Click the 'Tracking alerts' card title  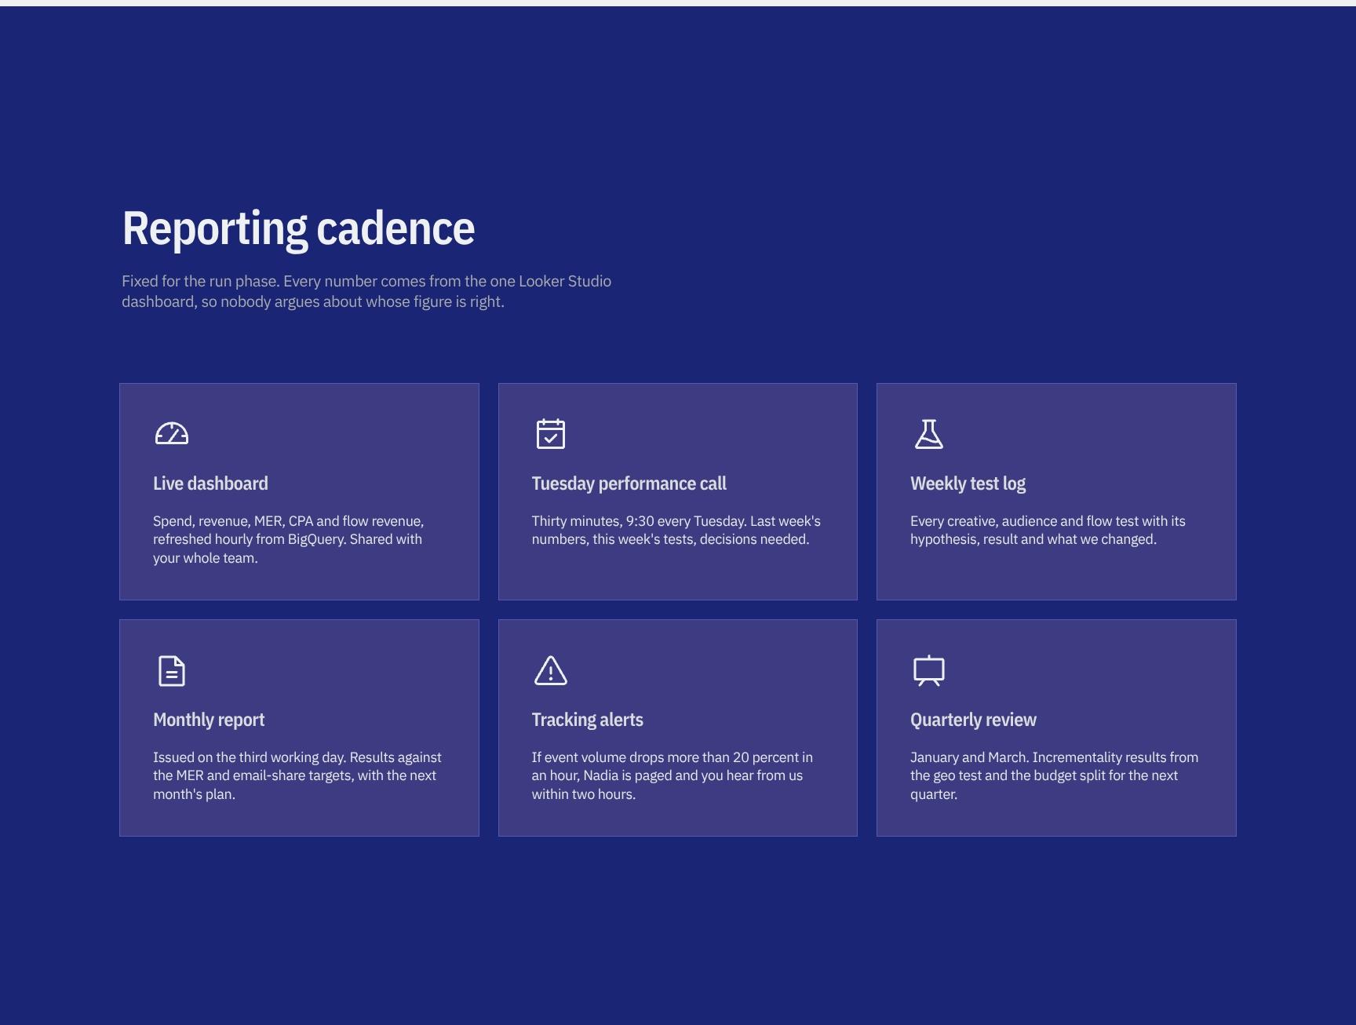coord(588,720)
